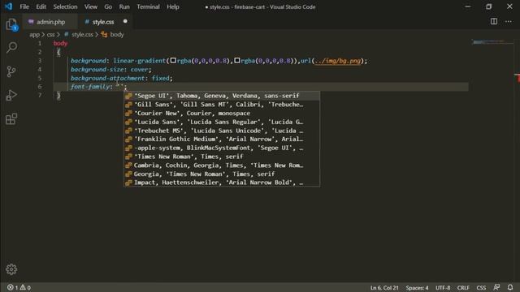
Task: Select the 'Franklin Gothic Medium' suggestion
Action: tap(222, 139)
